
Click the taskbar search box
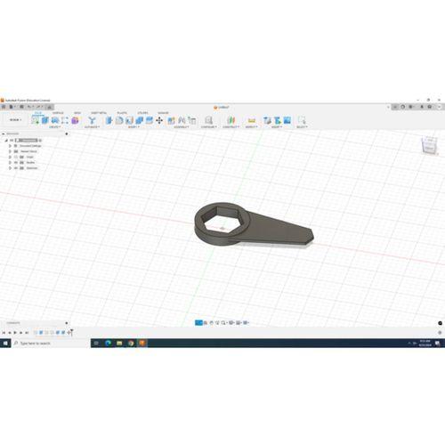point(51,344)
